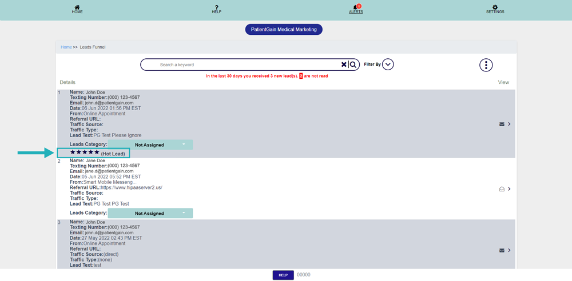
Task: Click the Details column header
Action: coord(67,82)
